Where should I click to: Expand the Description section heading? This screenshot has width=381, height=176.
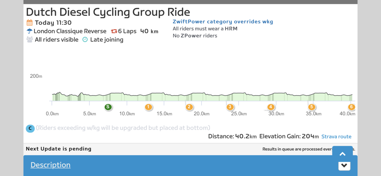(50, 165)
